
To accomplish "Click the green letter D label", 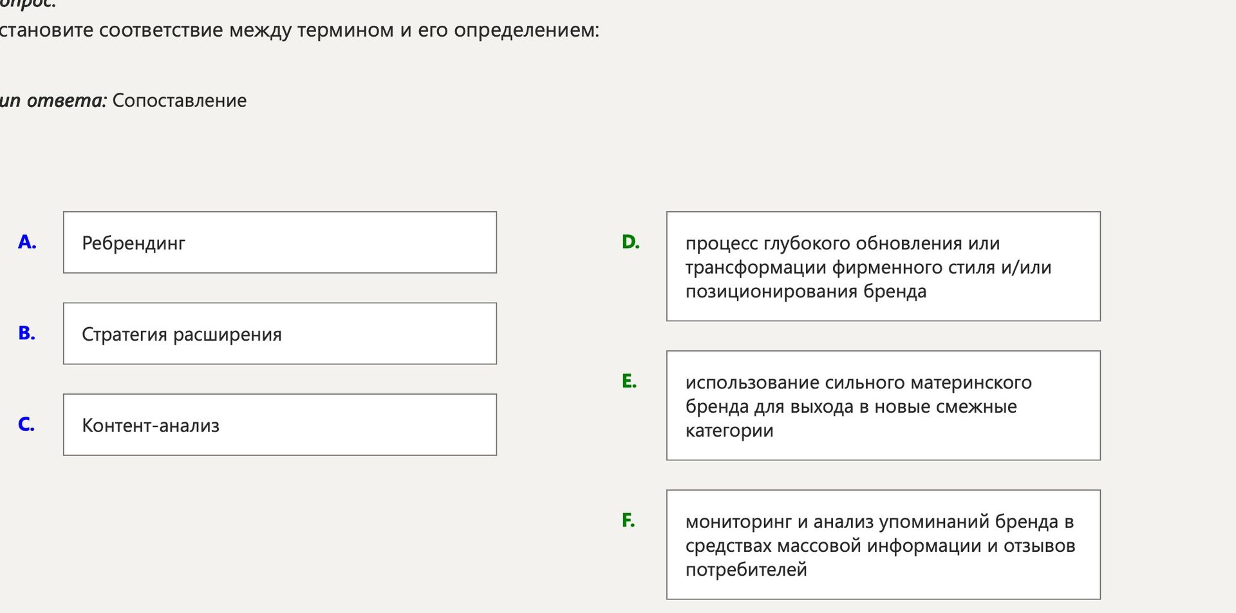I will click(x=630, y=242).
